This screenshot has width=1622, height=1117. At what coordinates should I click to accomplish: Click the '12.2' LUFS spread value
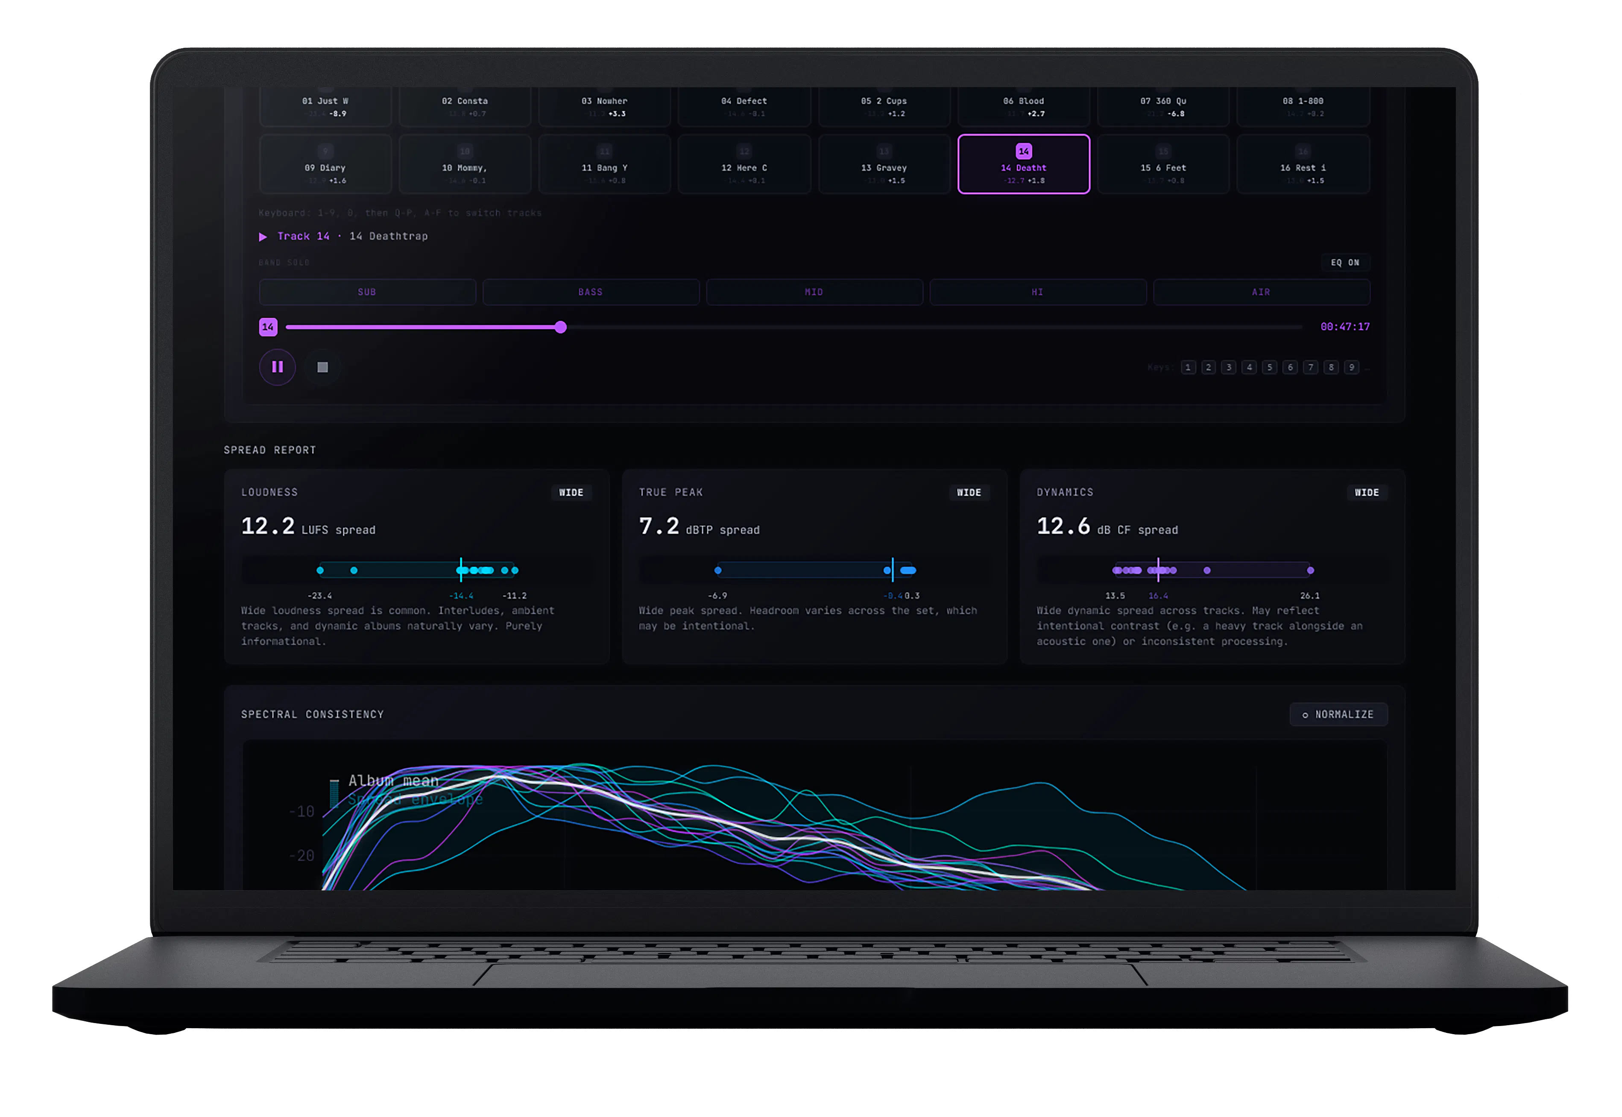point(267,526)
